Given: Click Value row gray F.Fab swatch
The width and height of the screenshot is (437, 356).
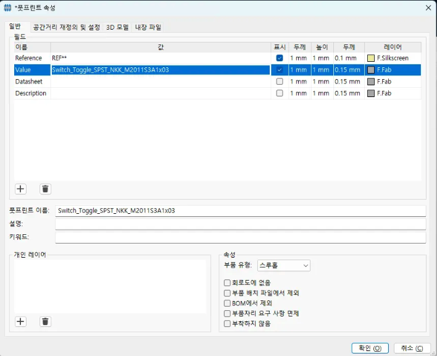Looking at the screenshot, I should [371, 70].
